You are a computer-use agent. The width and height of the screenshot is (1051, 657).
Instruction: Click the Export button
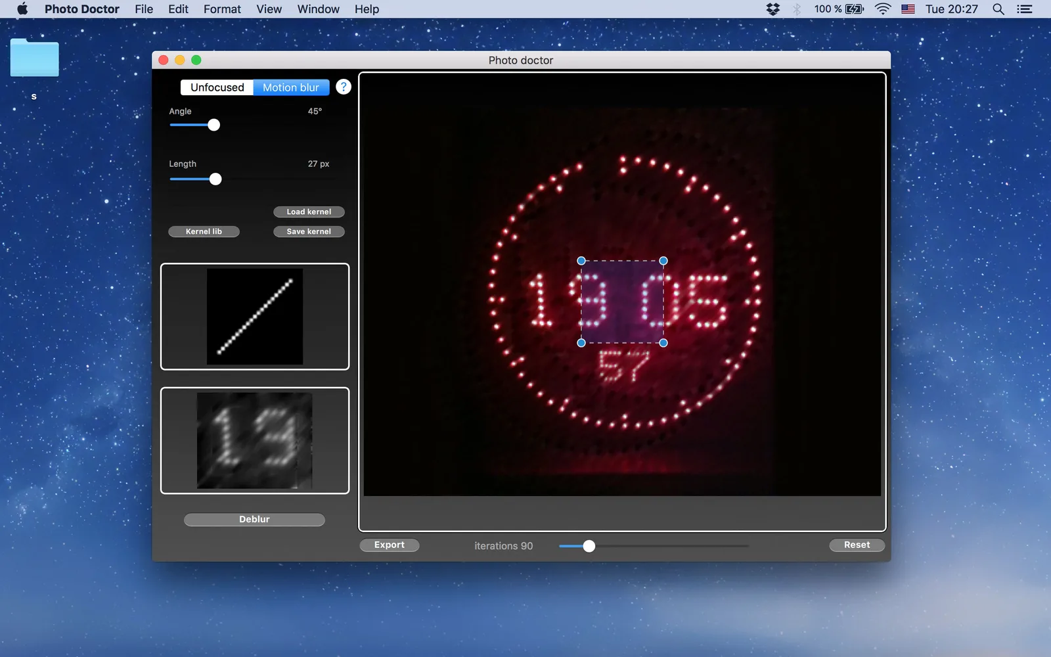(x=390, y=545)
